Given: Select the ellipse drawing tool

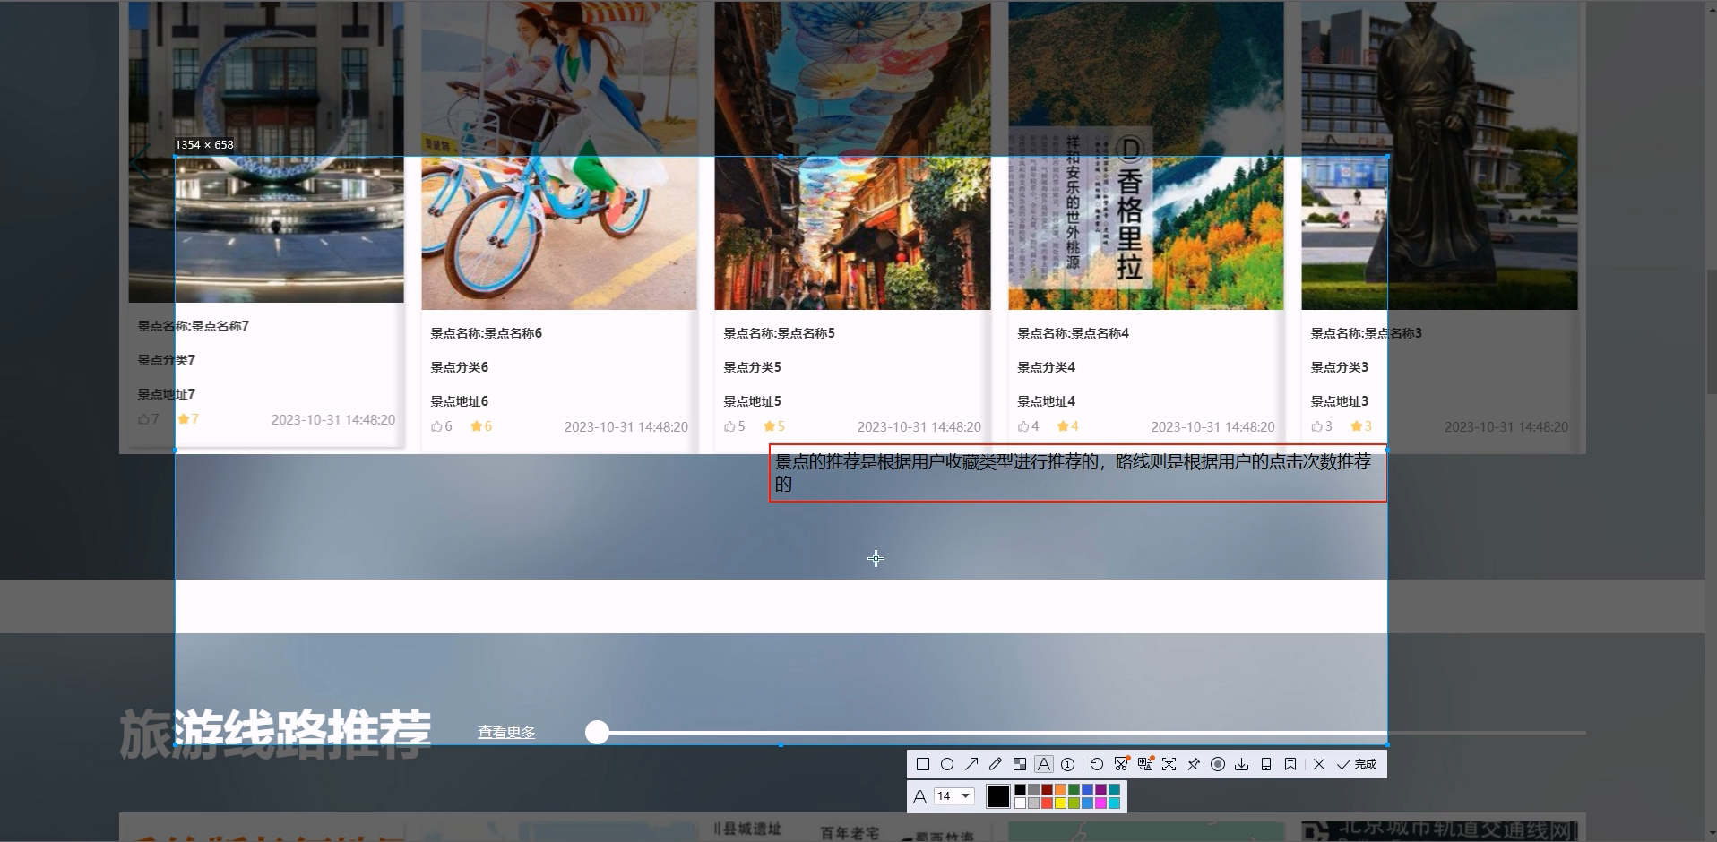Looking at the screenshot, I should click(x=947, y=764).
